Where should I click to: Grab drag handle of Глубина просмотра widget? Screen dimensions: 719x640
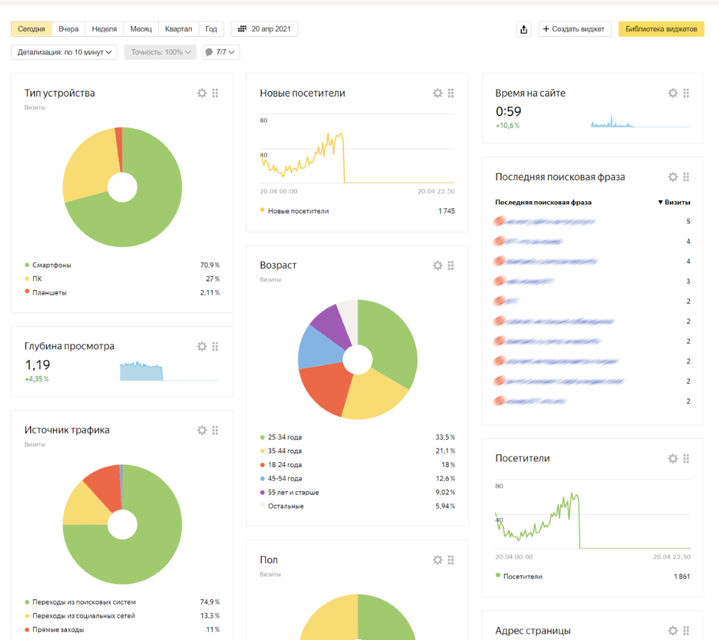click(216, 346)
